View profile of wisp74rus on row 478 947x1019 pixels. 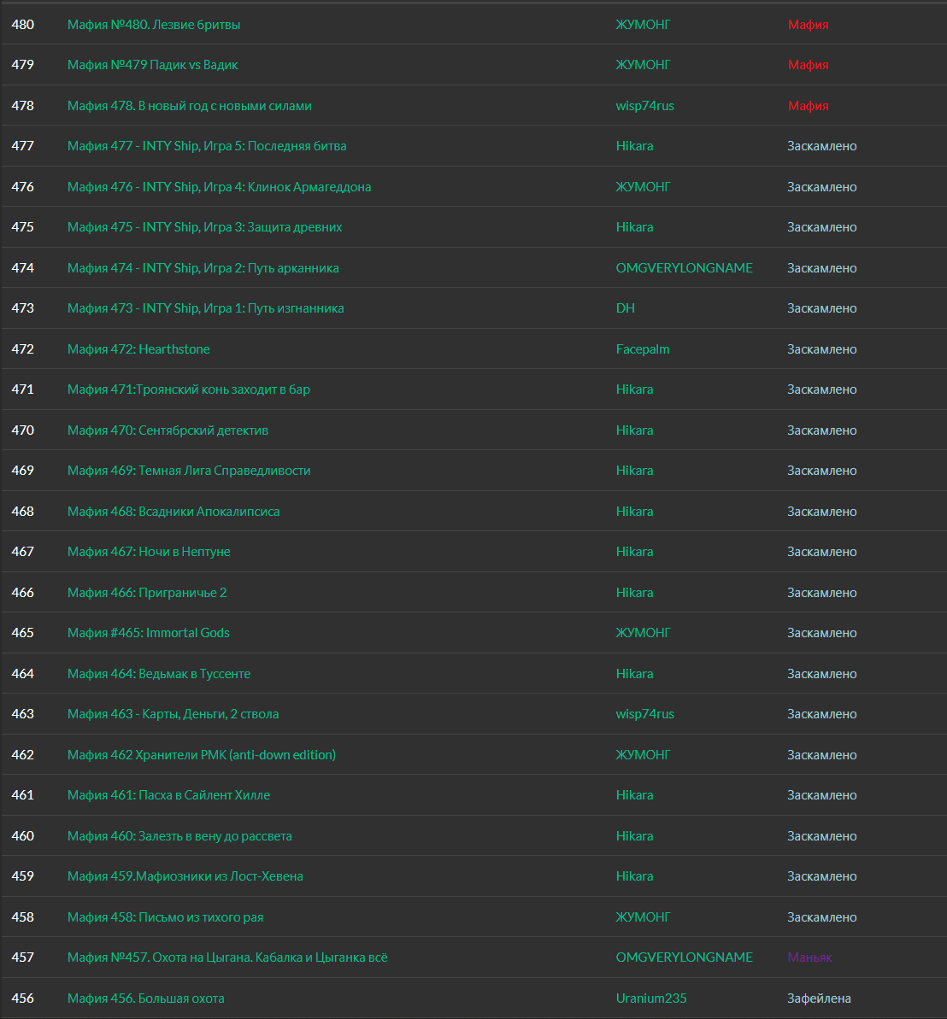644,105
